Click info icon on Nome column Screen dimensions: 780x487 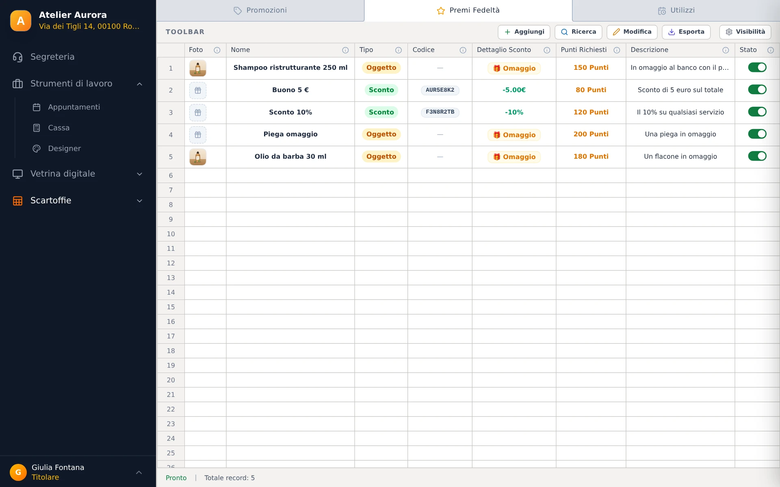[345, 50]
